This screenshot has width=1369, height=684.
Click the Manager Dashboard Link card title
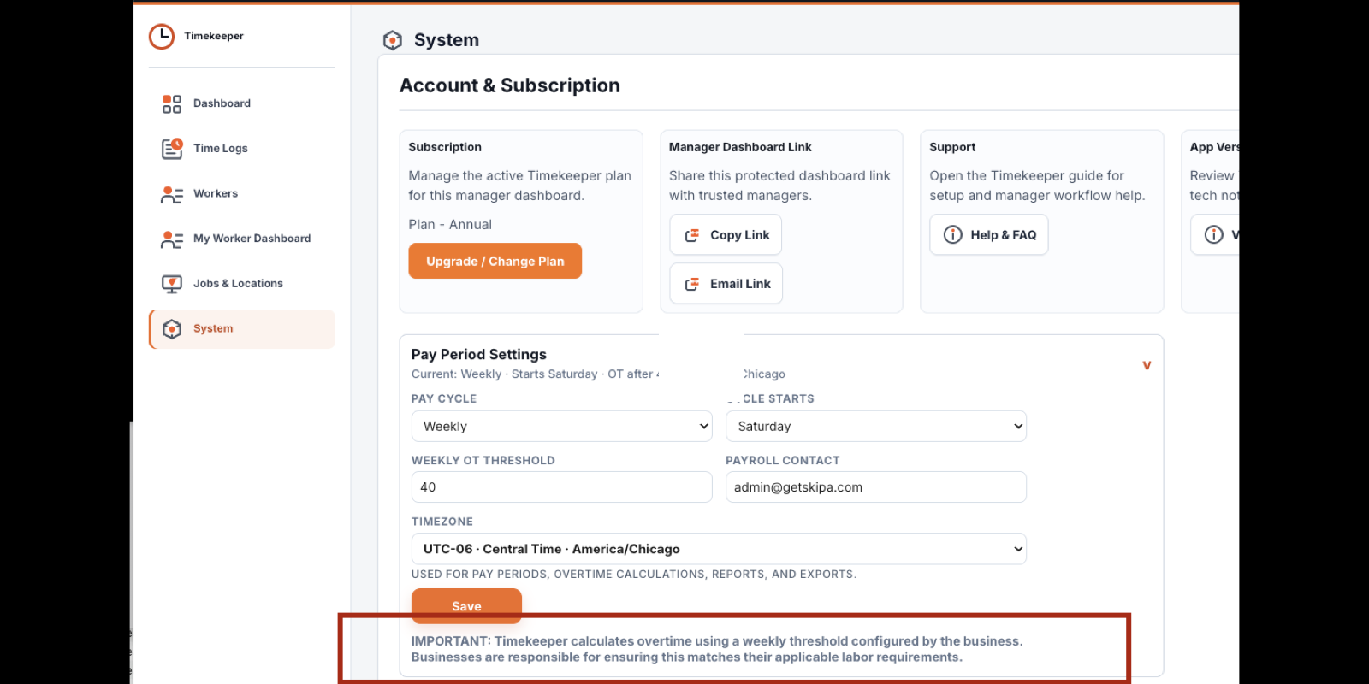click(740, 147)
